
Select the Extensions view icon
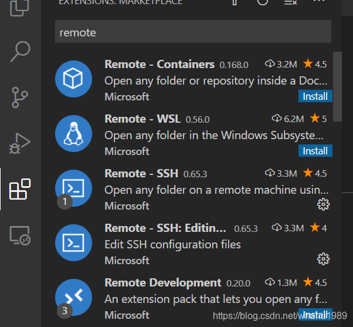coord(20,189)
